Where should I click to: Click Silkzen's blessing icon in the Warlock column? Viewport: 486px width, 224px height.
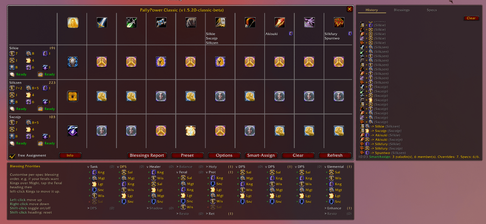(x=309, y=96)
